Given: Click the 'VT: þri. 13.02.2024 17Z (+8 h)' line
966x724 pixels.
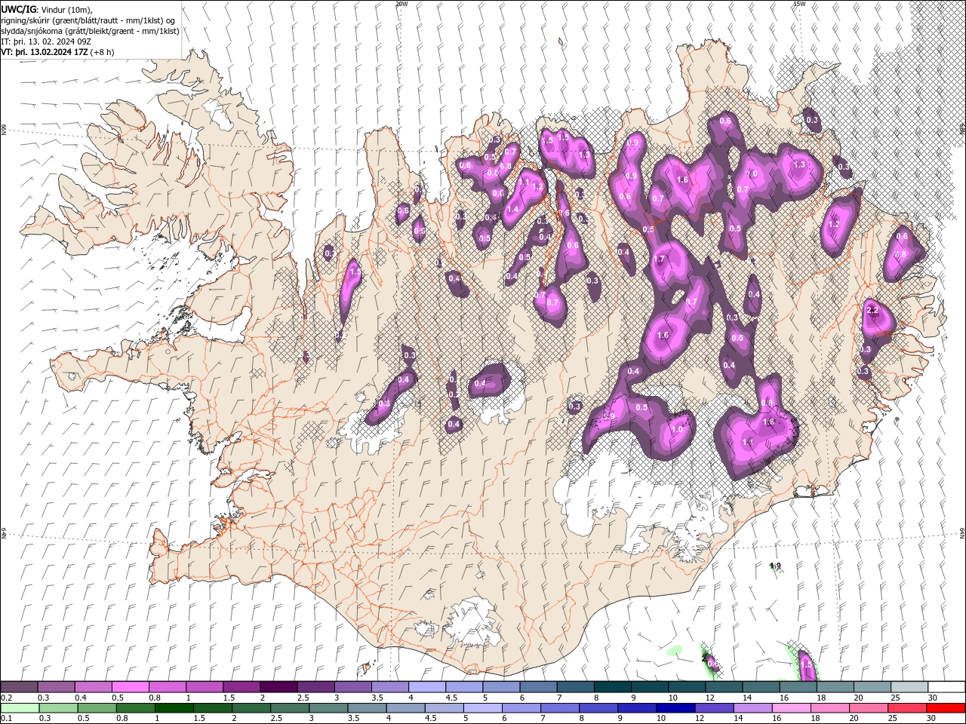Looking at the screenshot, I should point(58,52).
